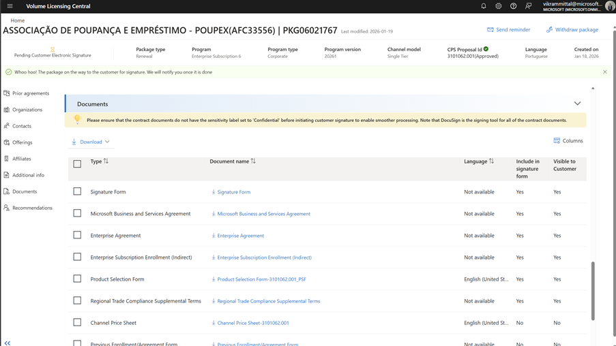Screen dimensions: 616x346
Task: Check the Enterprise Subscription Enrollment row checkbox
Action: (x=77, y=257)
